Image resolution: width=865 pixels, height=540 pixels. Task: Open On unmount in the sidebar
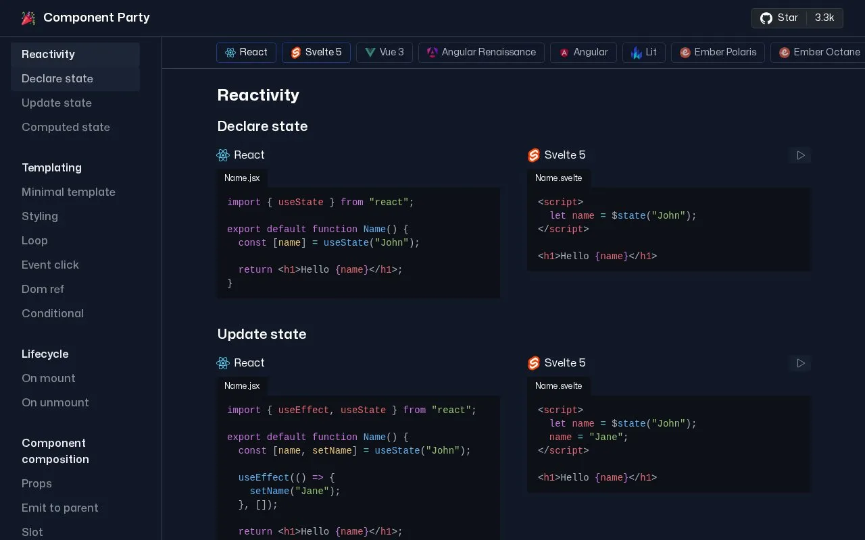(x=75, y=403)
